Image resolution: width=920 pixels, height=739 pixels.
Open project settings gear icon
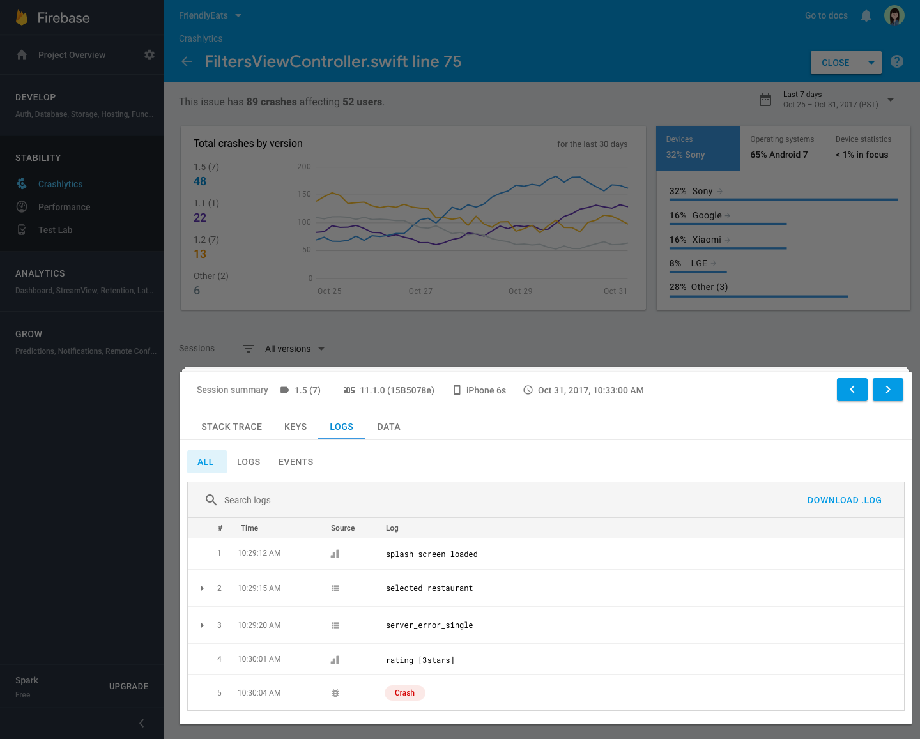click(x=149, y=55)
